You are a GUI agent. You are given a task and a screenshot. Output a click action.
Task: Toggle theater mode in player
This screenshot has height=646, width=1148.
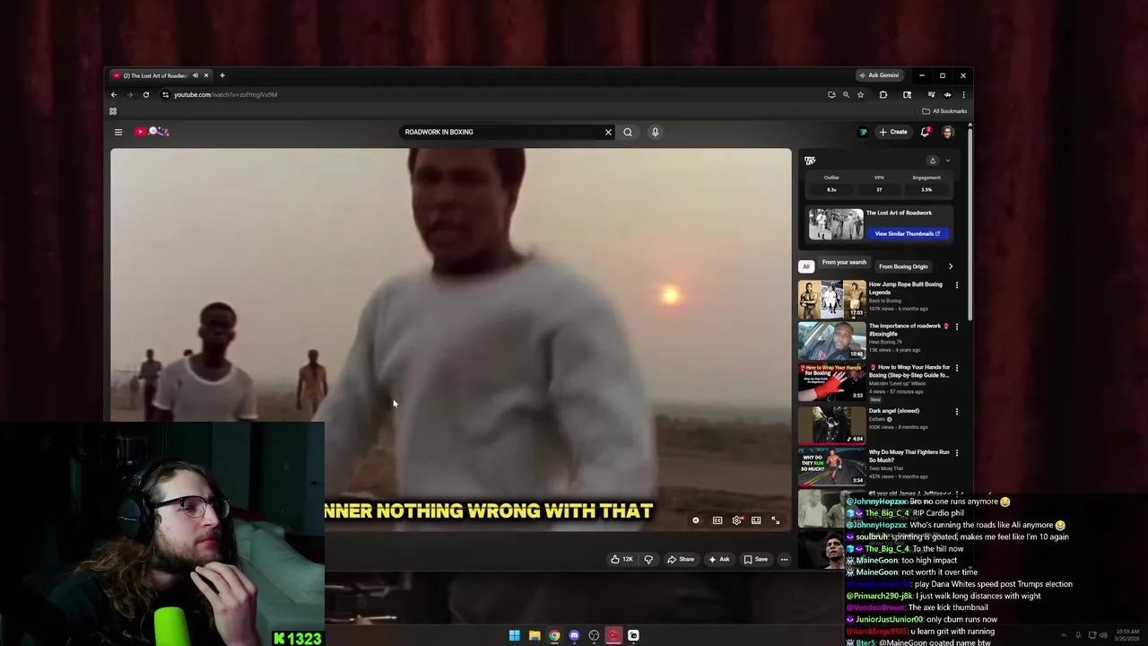756,520
